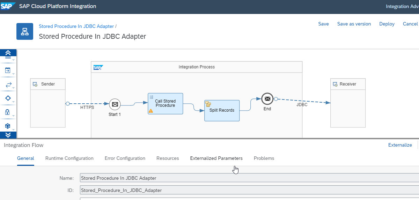Expand the dropdown arrow beside the diamond icon
419x200 pixels.
[14, 101]
